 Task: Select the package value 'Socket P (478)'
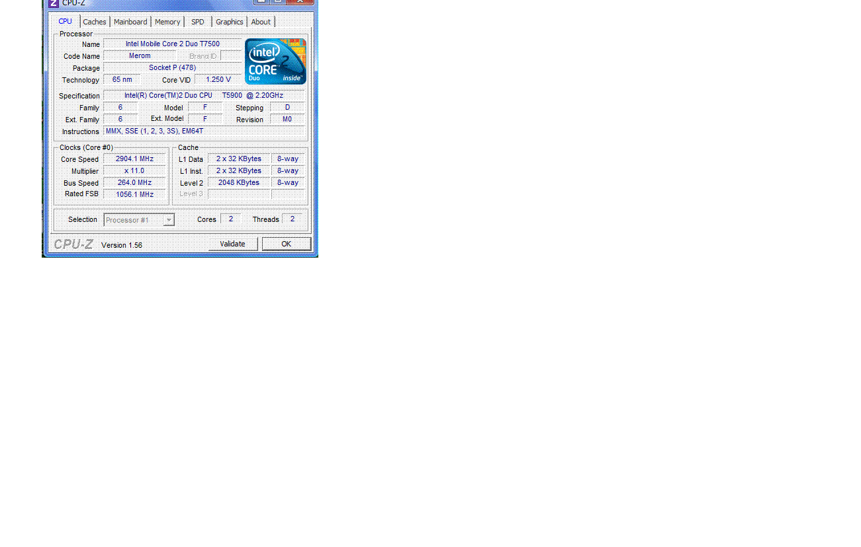(x=173, y=68)
